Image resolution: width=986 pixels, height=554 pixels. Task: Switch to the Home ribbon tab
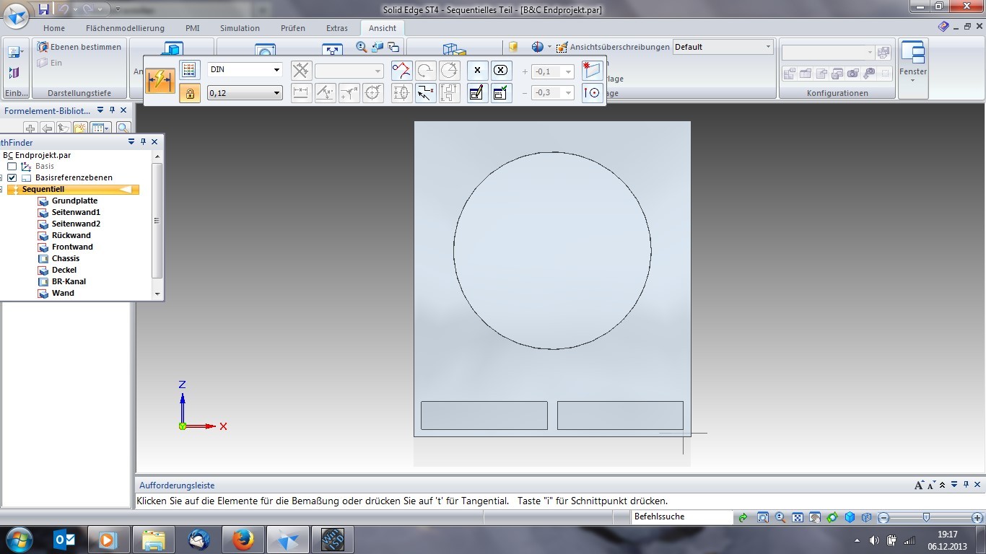54,28
